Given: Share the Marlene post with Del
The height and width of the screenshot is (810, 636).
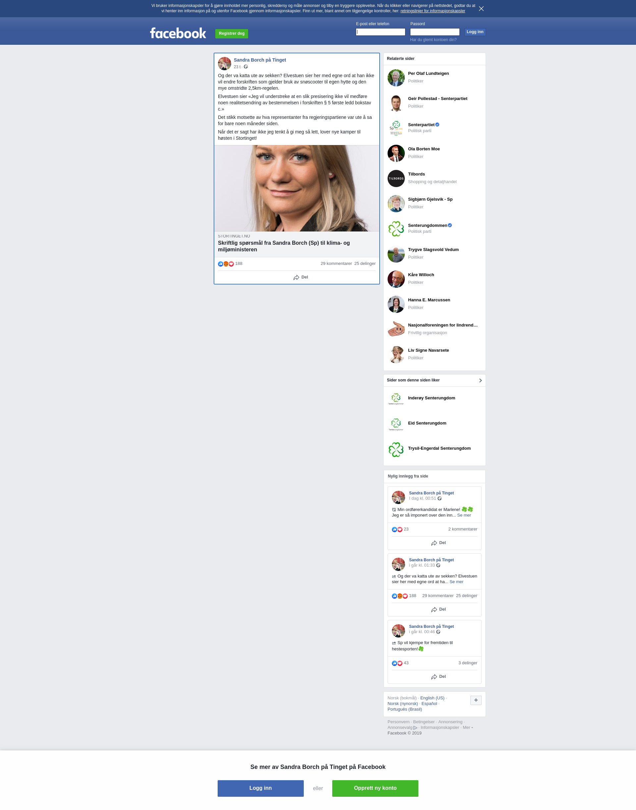Looking at the screenshot, I should click(438, 543).
